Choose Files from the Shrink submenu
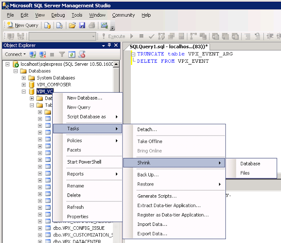Screen dimensions: 281x243 click(245, 173)
